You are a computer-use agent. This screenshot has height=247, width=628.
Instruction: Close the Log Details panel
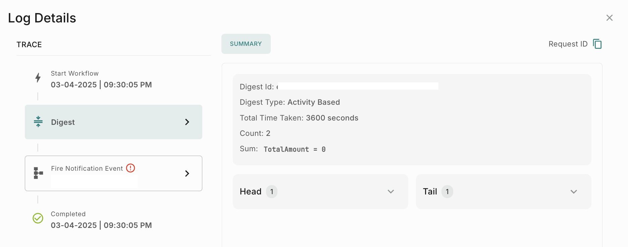[x=609, y=18]
